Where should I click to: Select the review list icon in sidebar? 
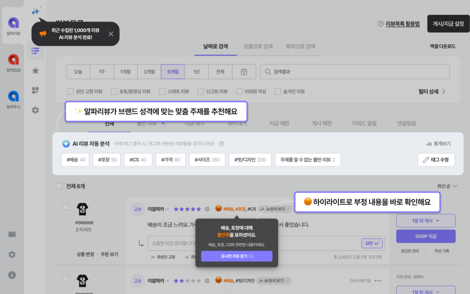pos(35,51)
